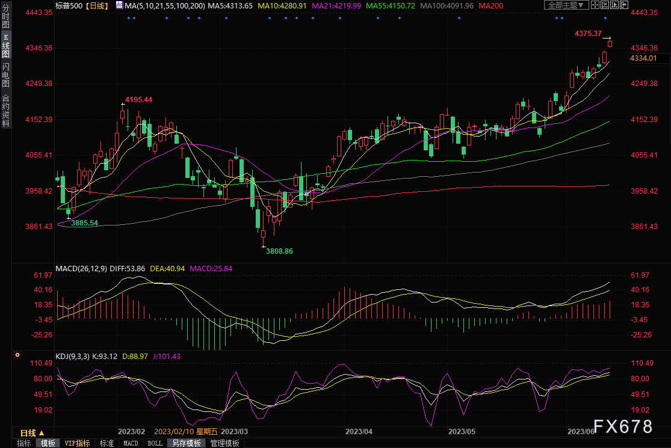Click the 管理模板 button
Screen dimensions: 671x448
click(x=224, y=443)
